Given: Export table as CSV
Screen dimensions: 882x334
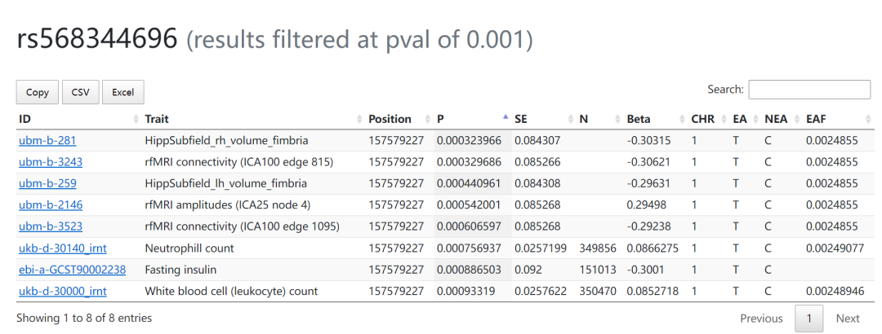Looking at the screenshot, I should pyautogui.click(x=80, y=92).
